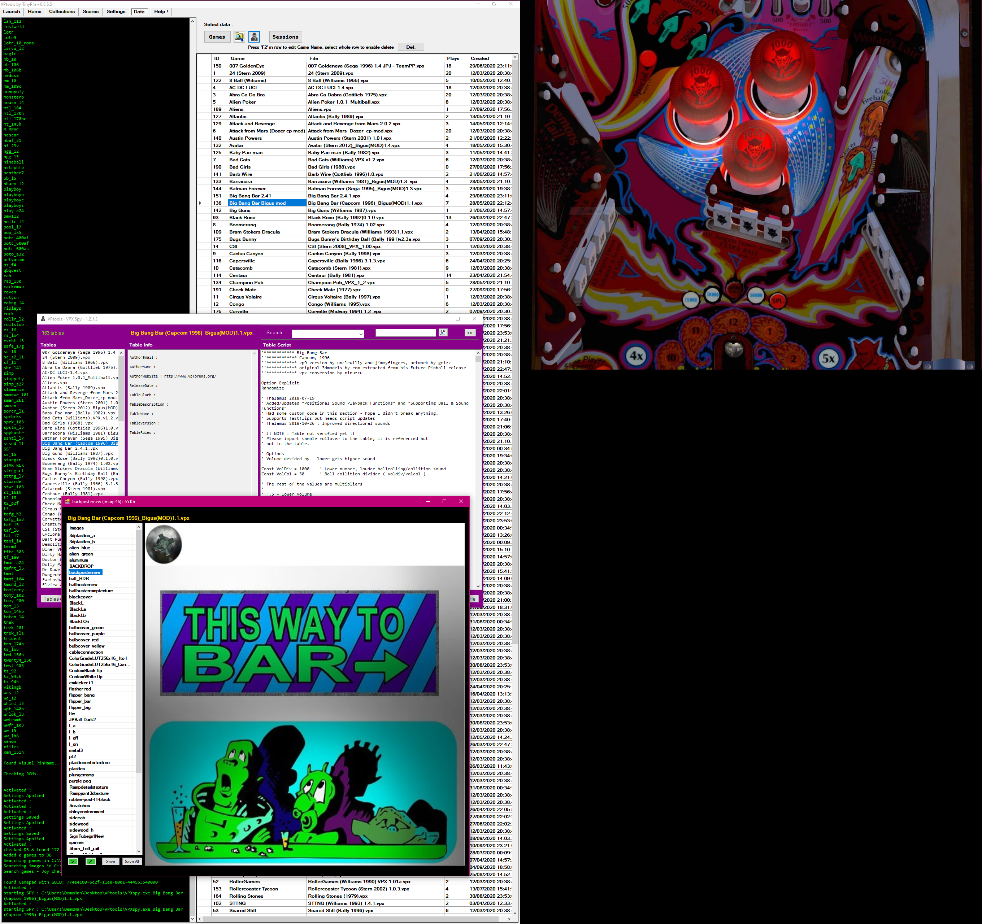Click the VPX Spy window title icon
Image resolution: width=982 pixels, height=924 pixels.
coord(43,319)
